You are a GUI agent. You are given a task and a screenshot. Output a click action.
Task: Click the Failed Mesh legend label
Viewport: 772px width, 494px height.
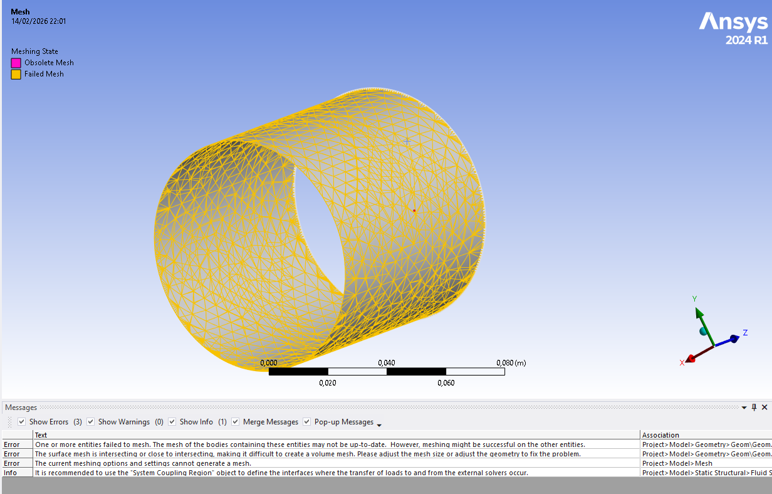tap(44, 74)
